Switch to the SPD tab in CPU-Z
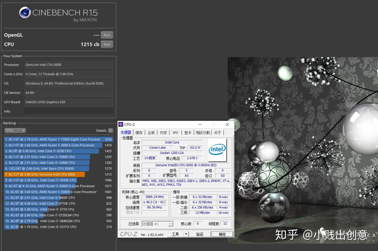The width and height of the screenshot is (378, 251). [175, 133]
